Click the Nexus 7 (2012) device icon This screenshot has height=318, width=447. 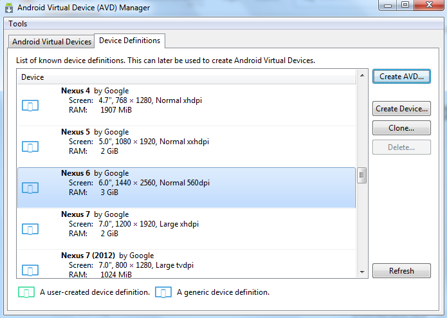point(30,270)
